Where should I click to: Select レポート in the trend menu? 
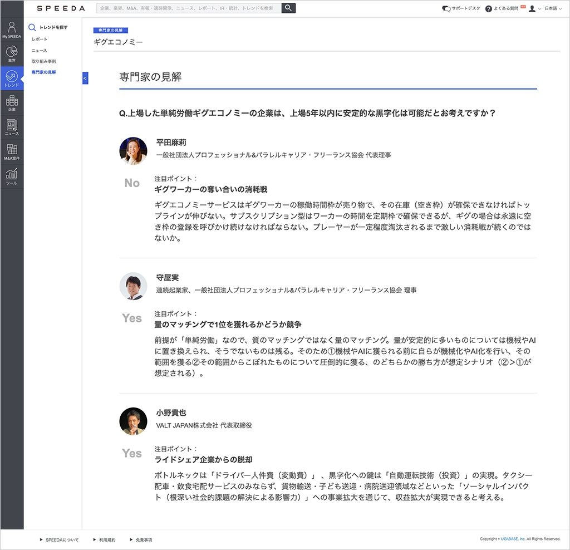tap(40, 40)
